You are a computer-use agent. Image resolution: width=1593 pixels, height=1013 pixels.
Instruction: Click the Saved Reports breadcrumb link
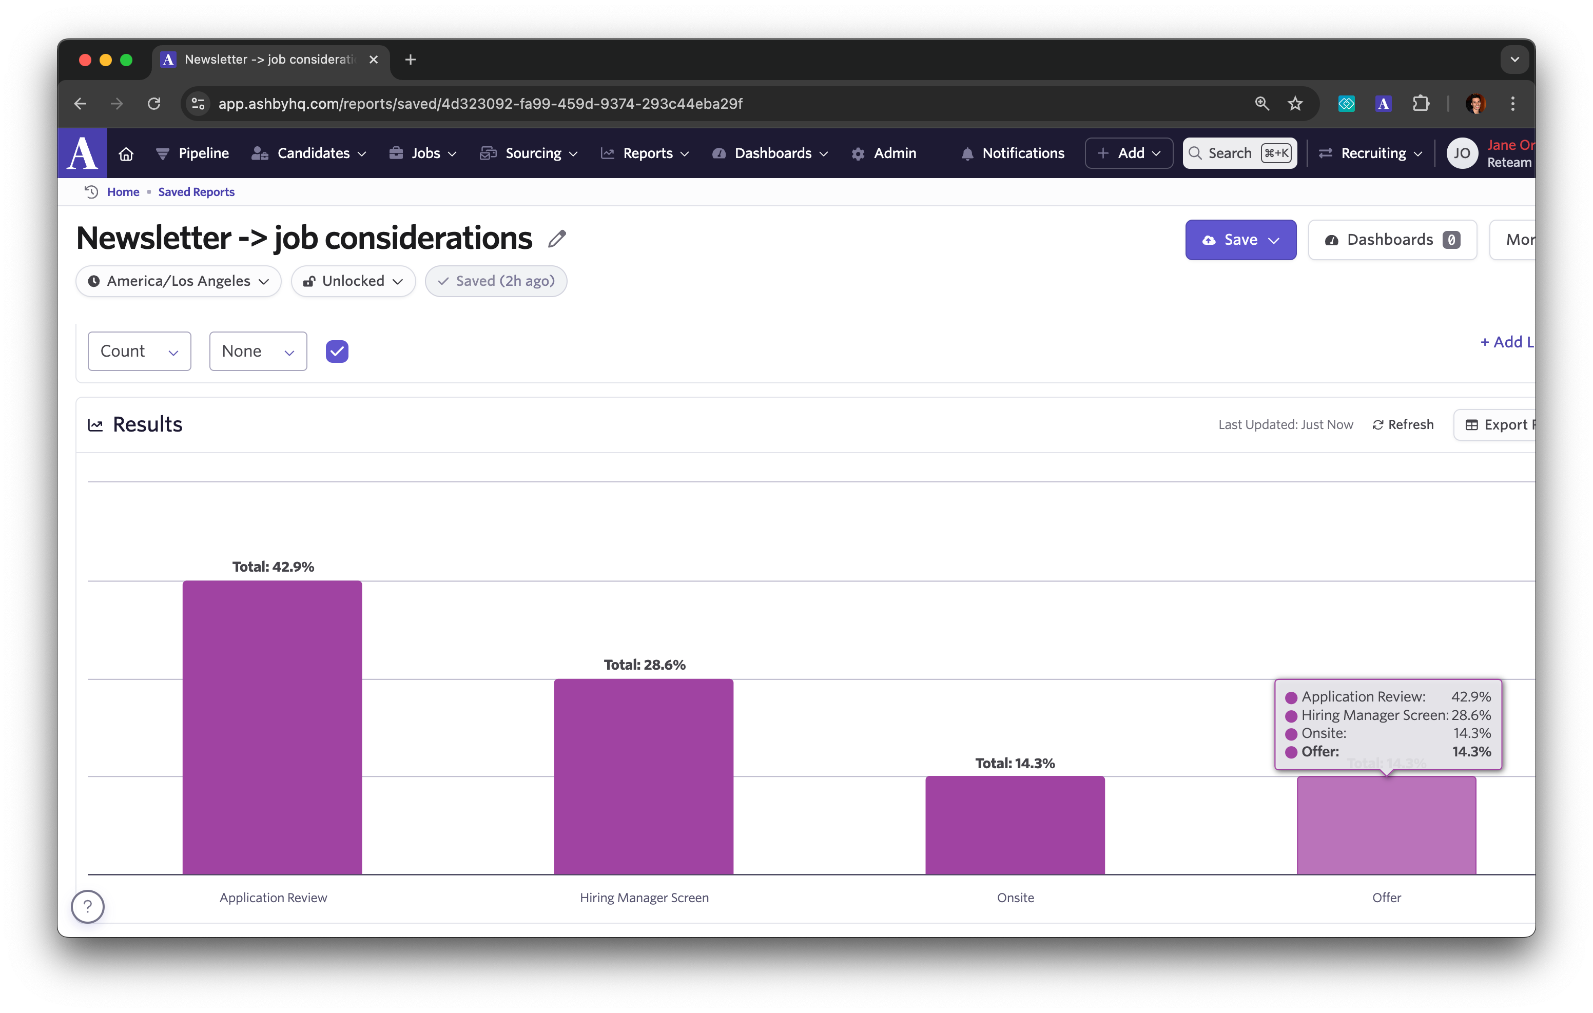coord(195,191)
